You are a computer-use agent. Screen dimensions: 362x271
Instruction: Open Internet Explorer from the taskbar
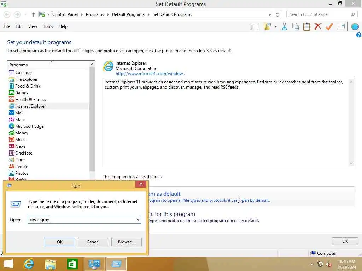coord(29,264)
